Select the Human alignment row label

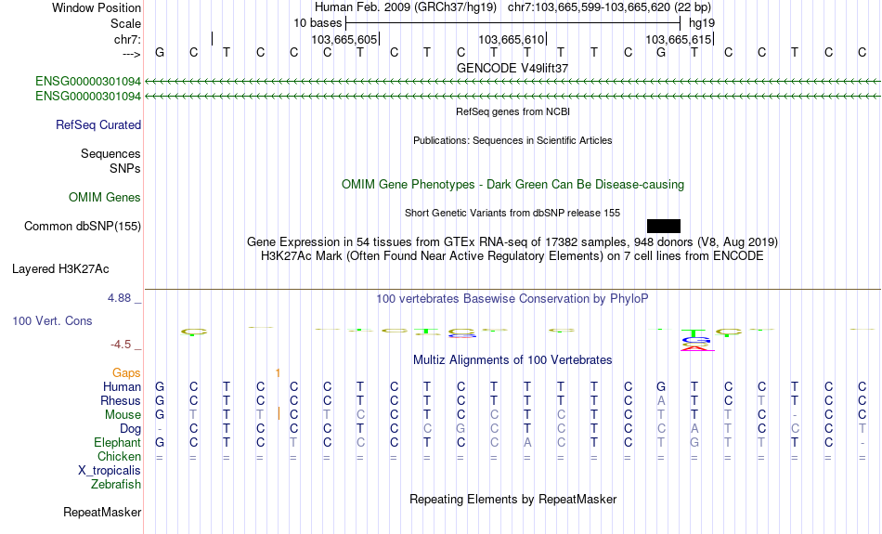point(122,386)
